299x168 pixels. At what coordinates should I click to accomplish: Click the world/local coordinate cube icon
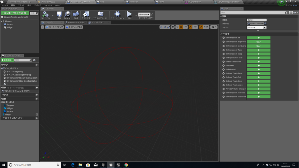click(x=173, y=27)
